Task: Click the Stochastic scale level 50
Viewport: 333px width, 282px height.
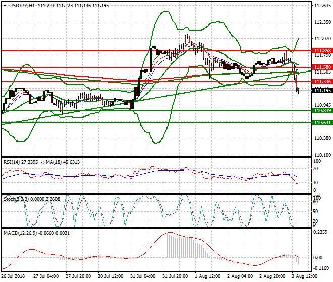Action: click(315, 211)
